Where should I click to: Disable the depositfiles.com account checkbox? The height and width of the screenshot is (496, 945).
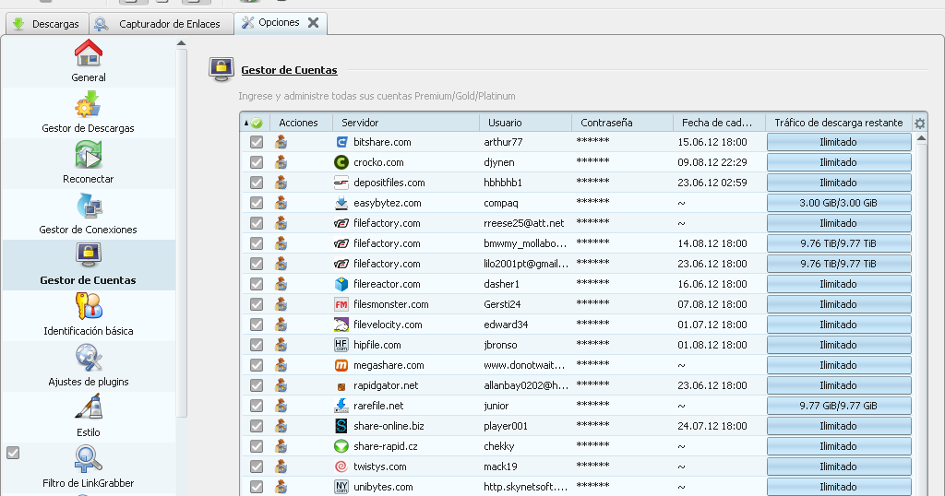(x=257, y=183)
